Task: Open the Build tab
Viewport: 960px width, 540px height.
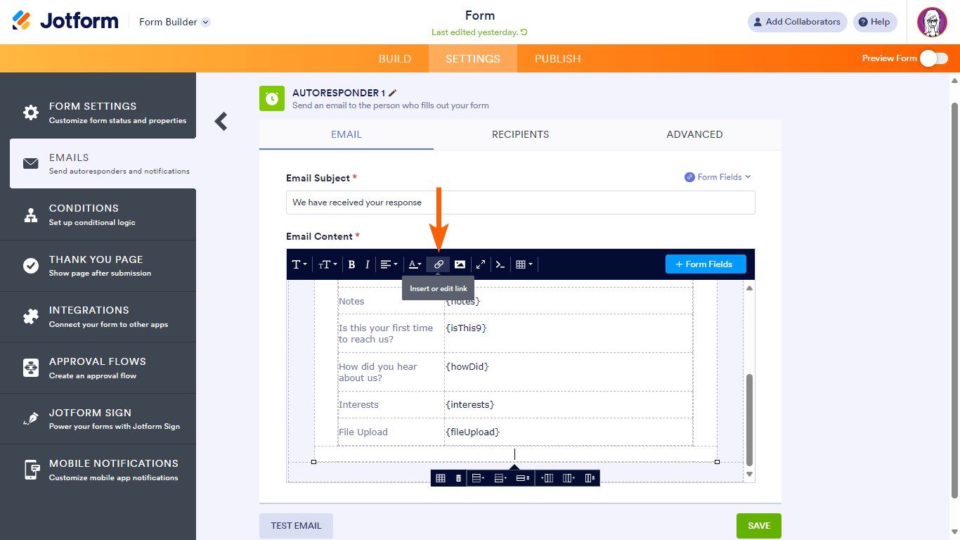Action: pos(395,58)
